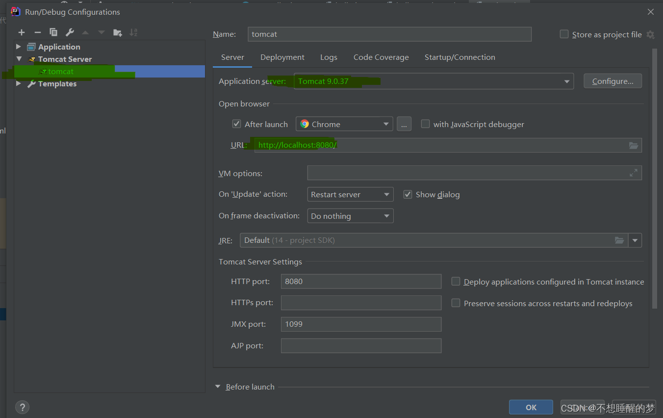Image resolution: width=663 pixels, height=418 pixels.
Task: Close the Run/Debug Configurations dialog
Action: pos(651,12)
